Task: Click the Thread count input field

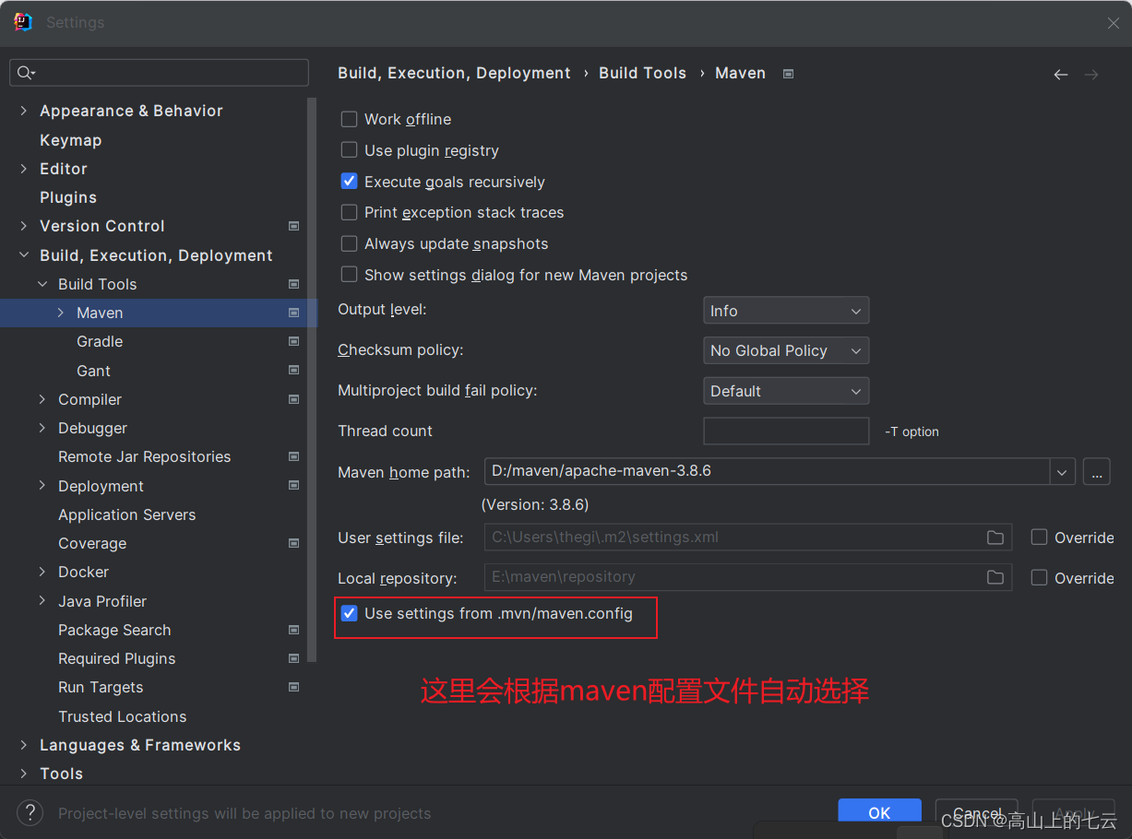Action: point(786,431)
